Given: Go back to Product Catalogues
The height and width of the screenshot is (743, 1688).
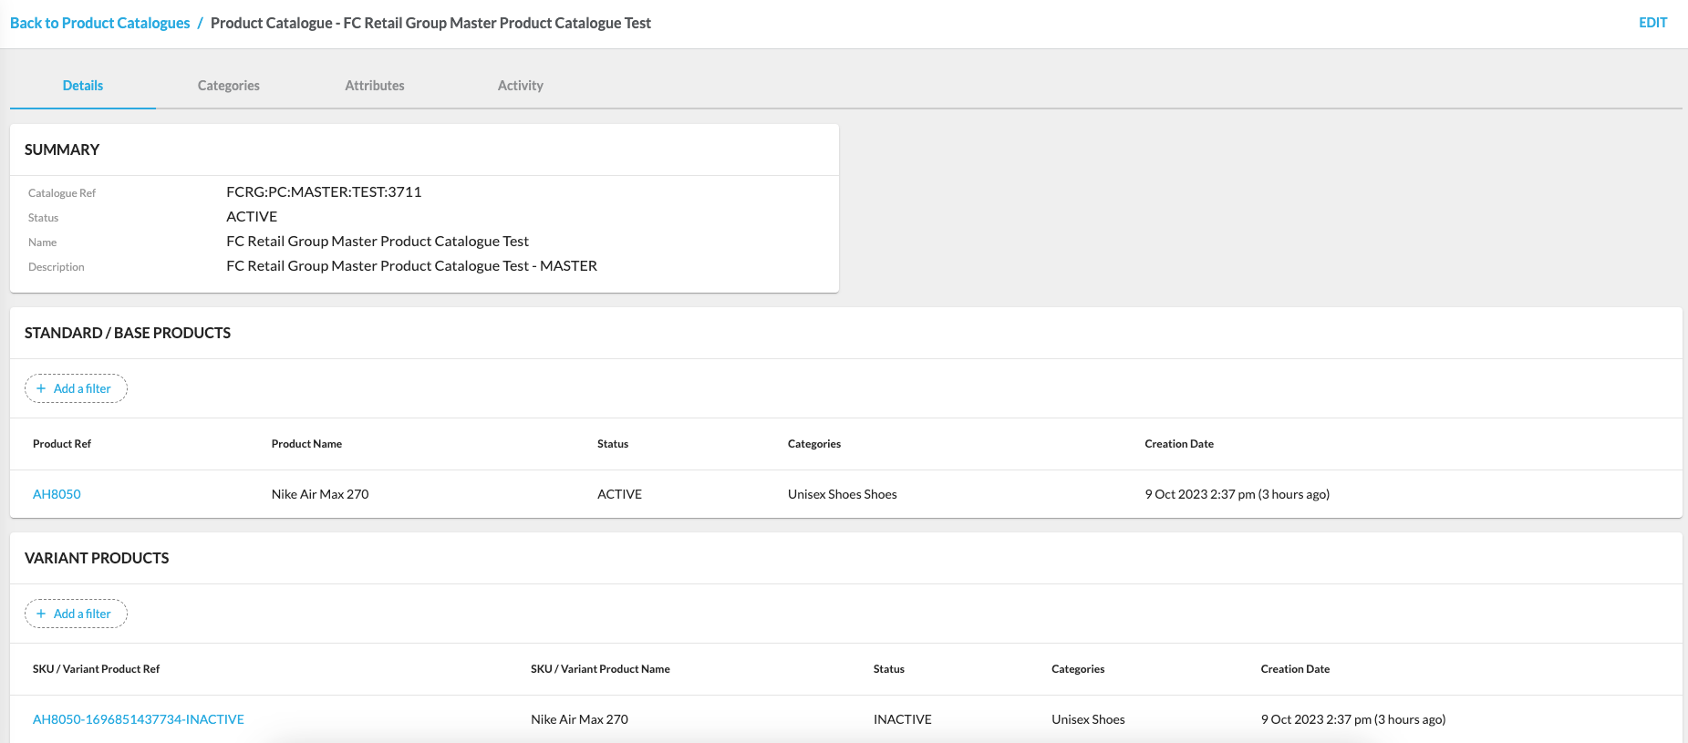Looking at the screenshot, I should click(x=100, y=23).
